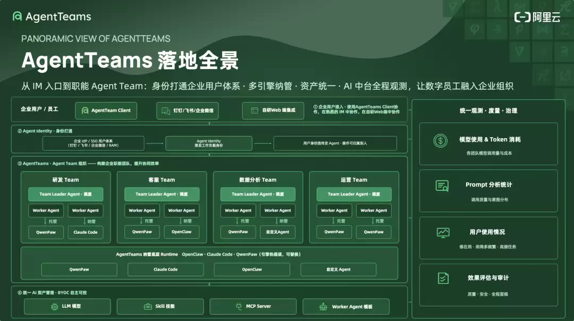
Task: Click the 统一观测 · 度量 · 治理 heading
Action: click(x=488, y=111)
